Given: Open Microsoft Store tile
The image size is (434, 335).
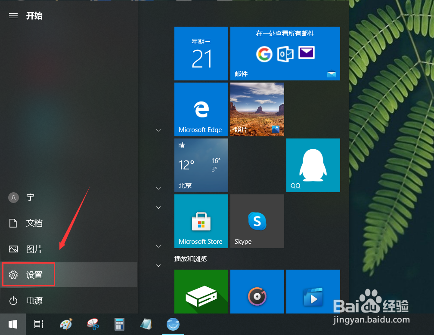Looking at the screenshot, I should tap(201, 221).
